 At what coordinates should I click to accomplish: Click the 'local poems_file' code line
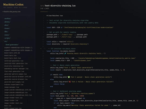point(71,61)
